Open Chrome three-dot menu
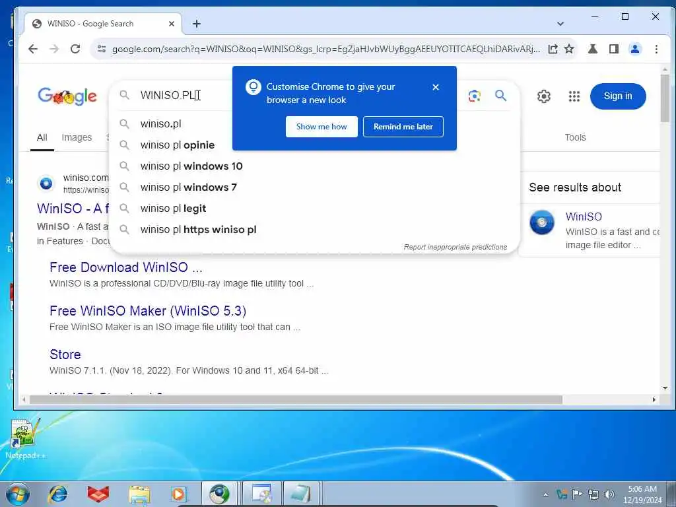The height and width of the screenshot is (507, 676). click(656, 49)
